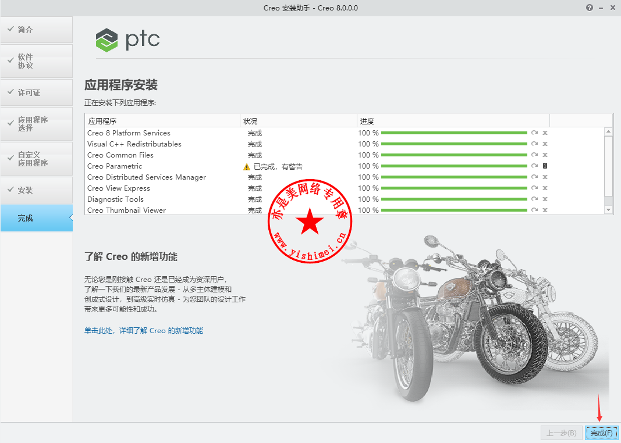This screenshot has height=443, width=621.
Task: Go to the 自定义应用程序 step
Action: pyautogui.click(x=37, y=159)
